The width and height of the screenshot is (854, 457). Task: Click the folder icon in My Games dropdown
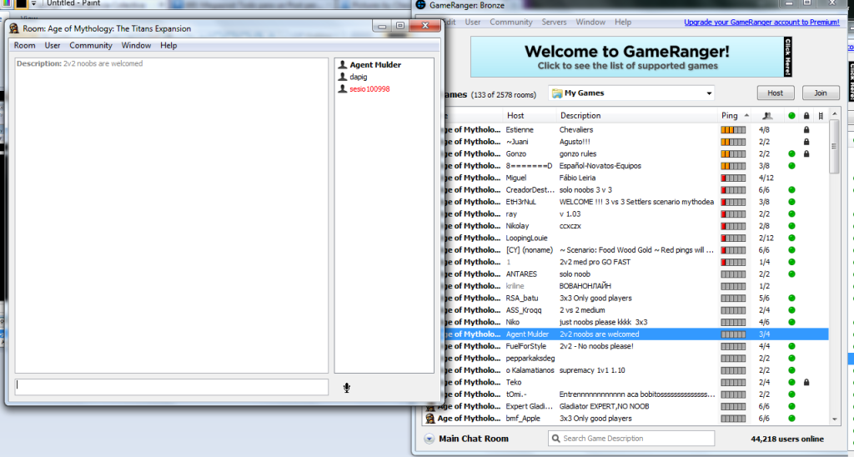tap(557, 93)
